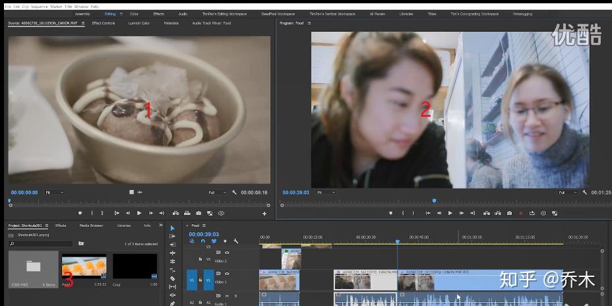Add marker on Food timeline
The width and height of the screenshot is (612, 306).
tap(225, 241)
